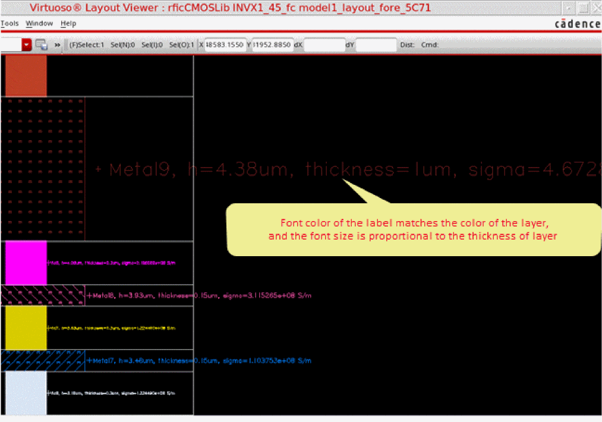
Task: Open the Window menu
Action: click(x=39, y=23)
